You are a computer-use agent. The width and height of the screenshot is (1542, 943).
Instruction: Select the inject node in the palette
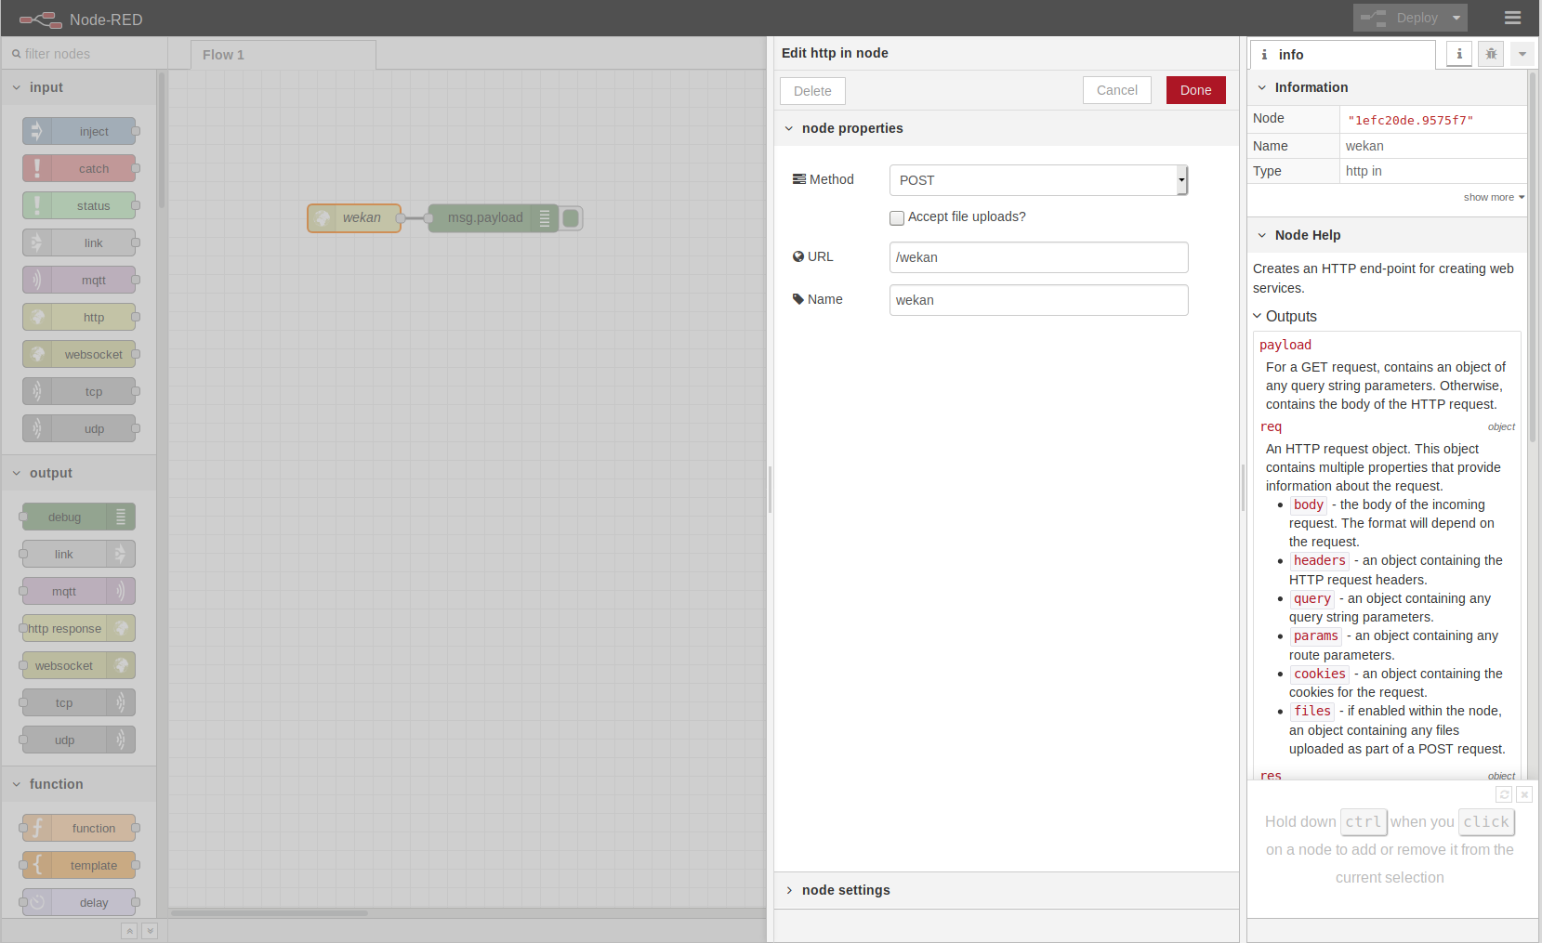tap(80, 131)
